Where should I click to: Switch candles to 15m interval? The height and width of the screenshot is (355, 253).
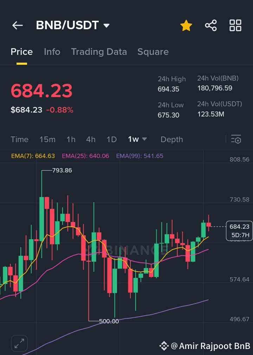coord(47,139)
